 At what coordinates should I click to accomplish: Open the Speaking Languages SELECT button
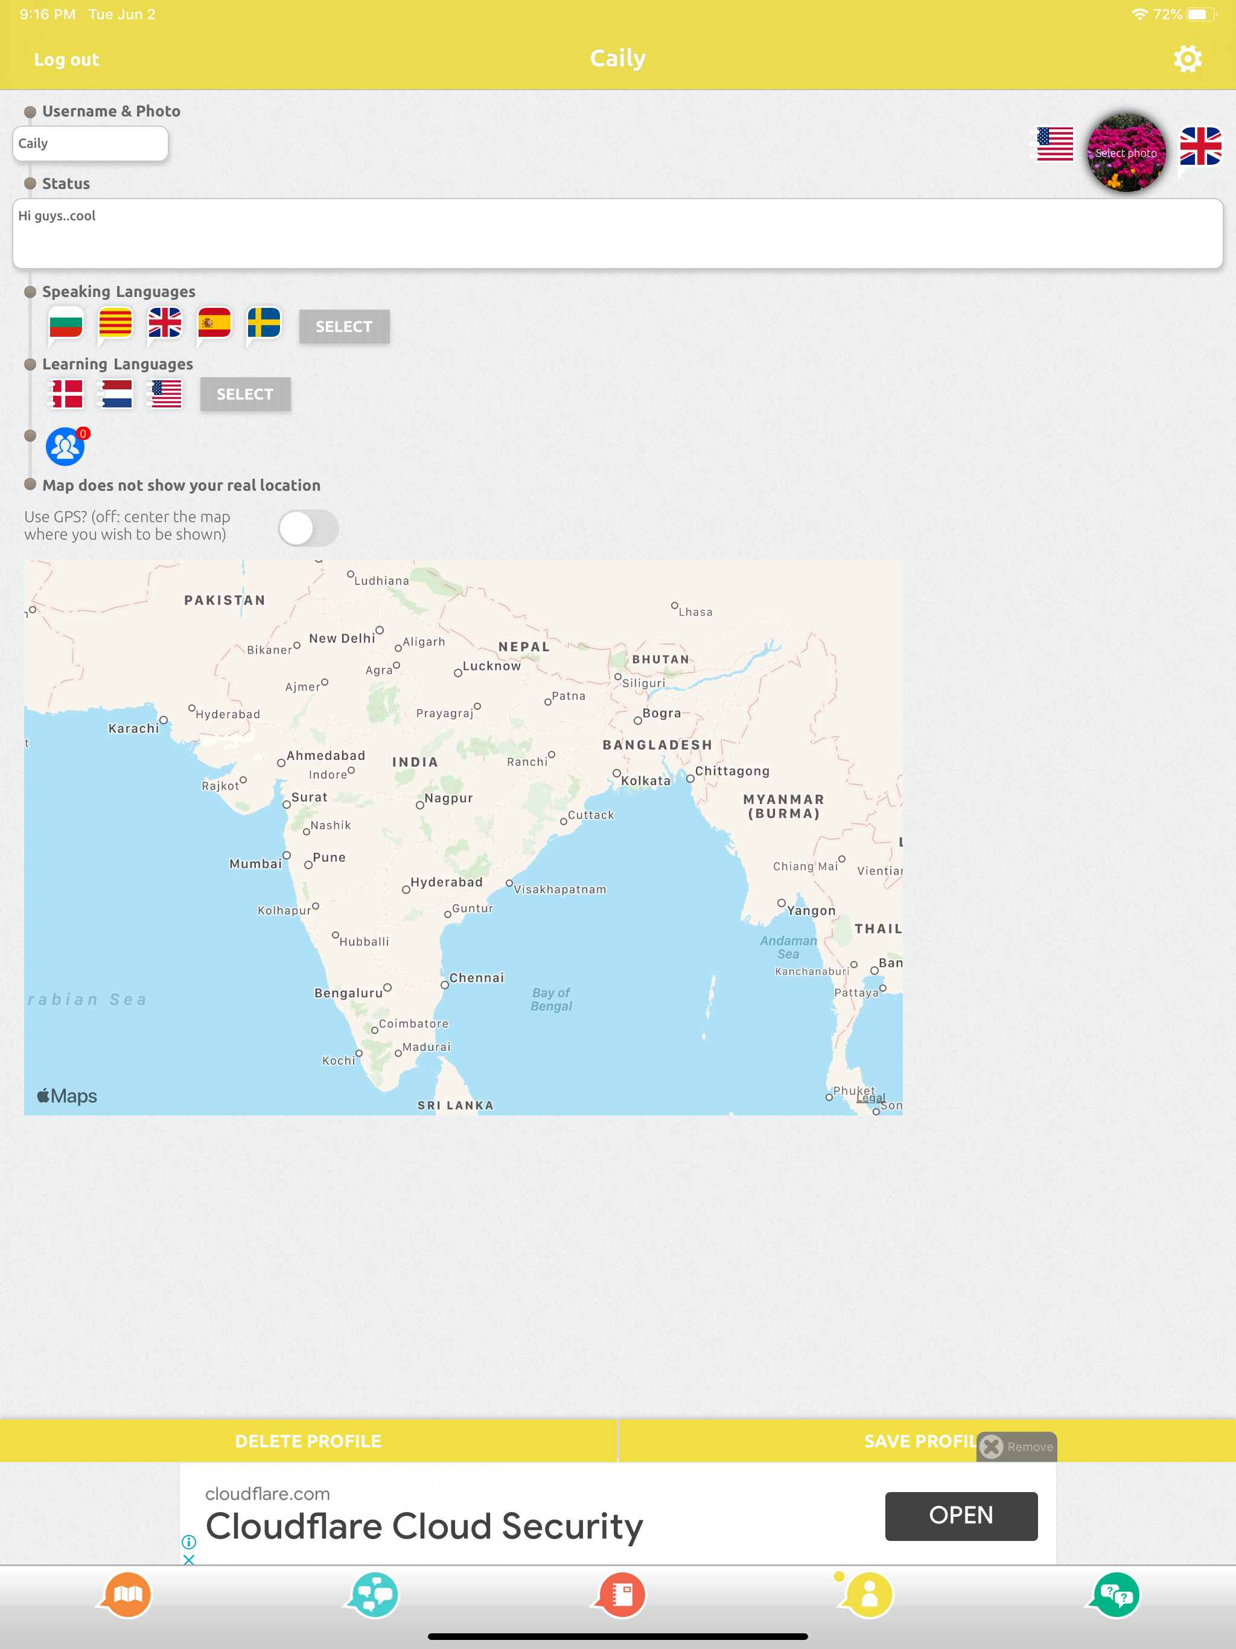(343, 327)
